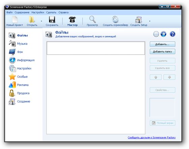Expand the dropdown arrow next to Создать Setup
This screenshot has width=189, height=149.
point(150,21)
